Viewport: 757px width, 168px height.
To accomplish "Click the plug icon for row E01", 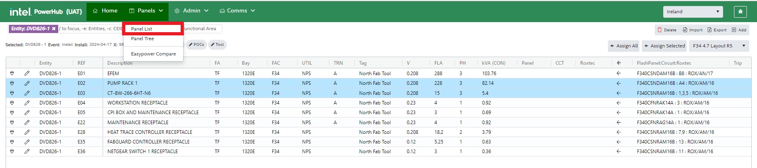I will 12,74.
